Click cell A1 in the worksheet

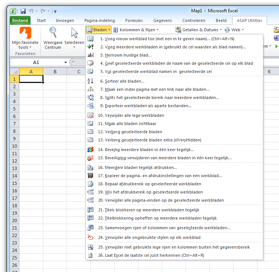(31, 79)
